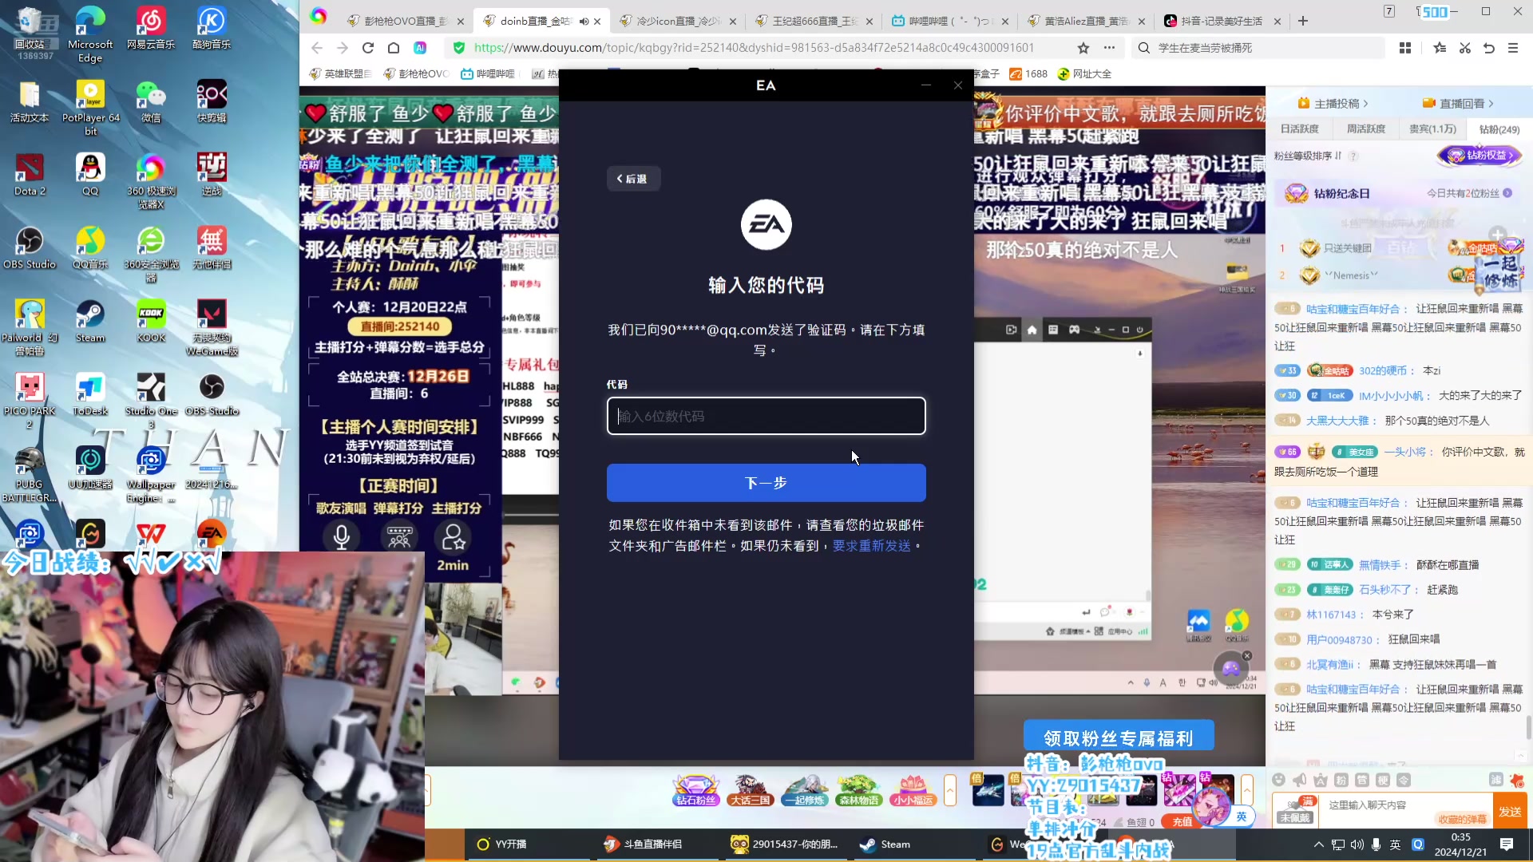The image size is (1533, 862).
Task: Open the 1688 bookmark
Action: (x=1028, y=74)
